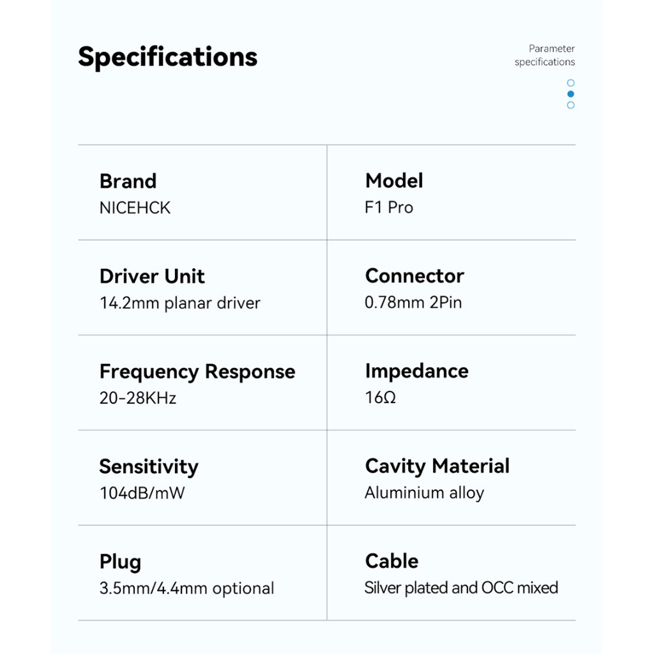Click the Silver plated and OCC mixed text
Viewport: 654px width, 654px height.
tap(461, 588)
